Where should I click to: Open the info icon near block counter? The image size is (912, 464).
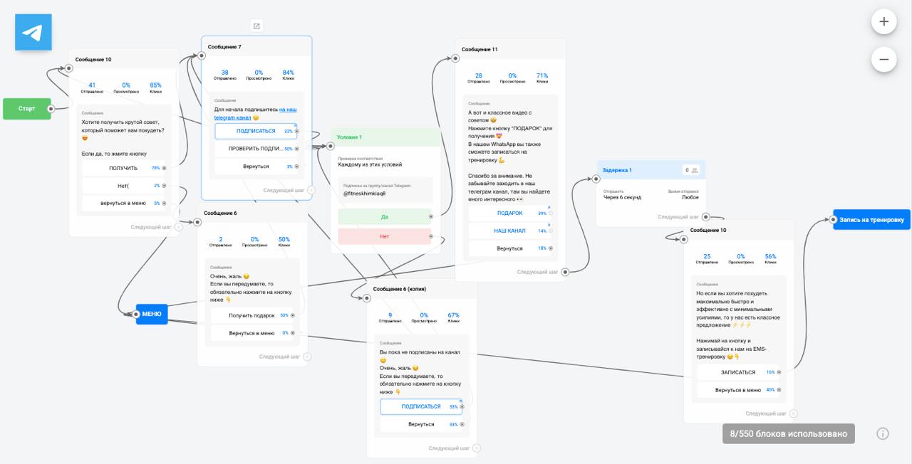[x=883, y=433]
